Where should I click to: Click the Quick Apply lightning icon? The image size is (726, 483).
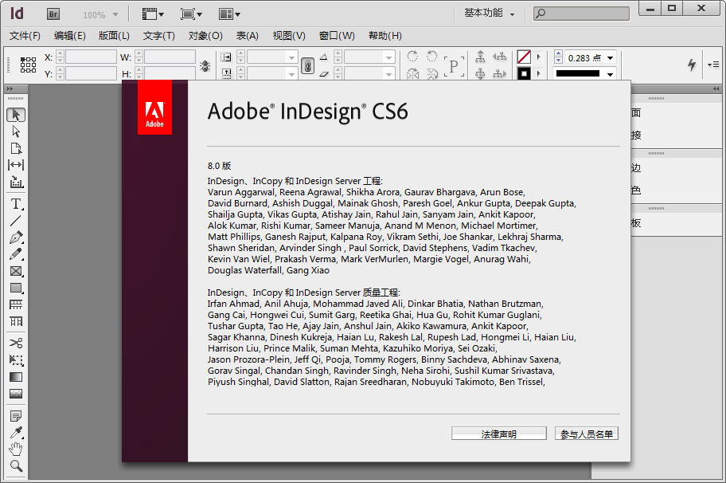692,65
